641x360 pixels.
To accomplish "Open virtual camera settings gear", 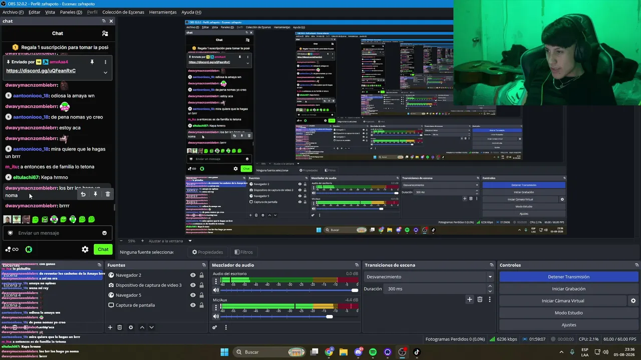I will coord(633,301).
